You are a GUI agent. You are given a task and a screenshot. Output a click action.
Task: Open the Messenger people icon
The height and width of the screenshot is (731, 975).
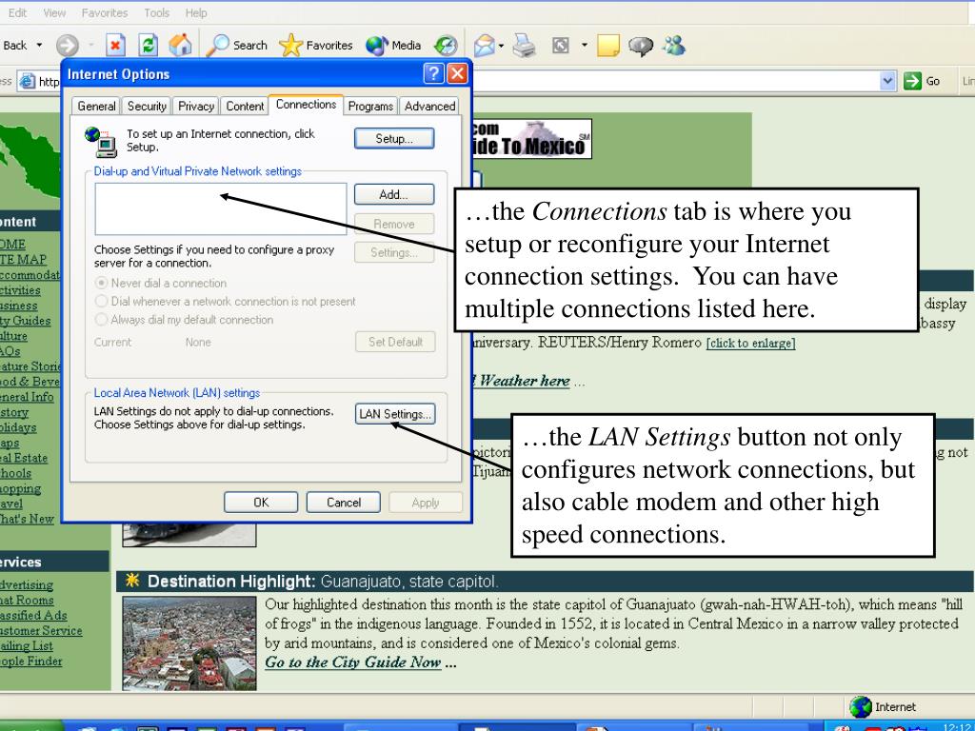point(674,46)
